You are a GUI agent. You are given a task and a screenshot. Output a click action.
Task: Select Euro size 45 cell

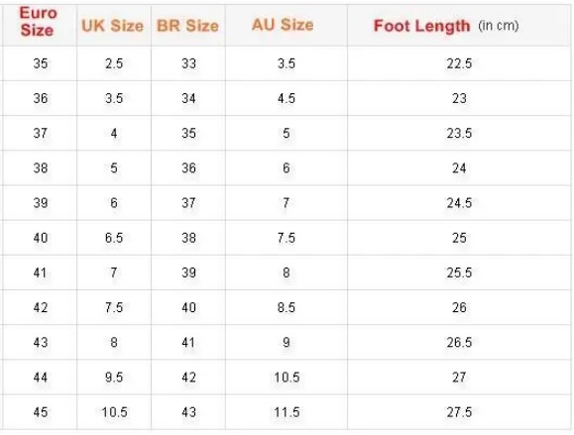[41, 412]
